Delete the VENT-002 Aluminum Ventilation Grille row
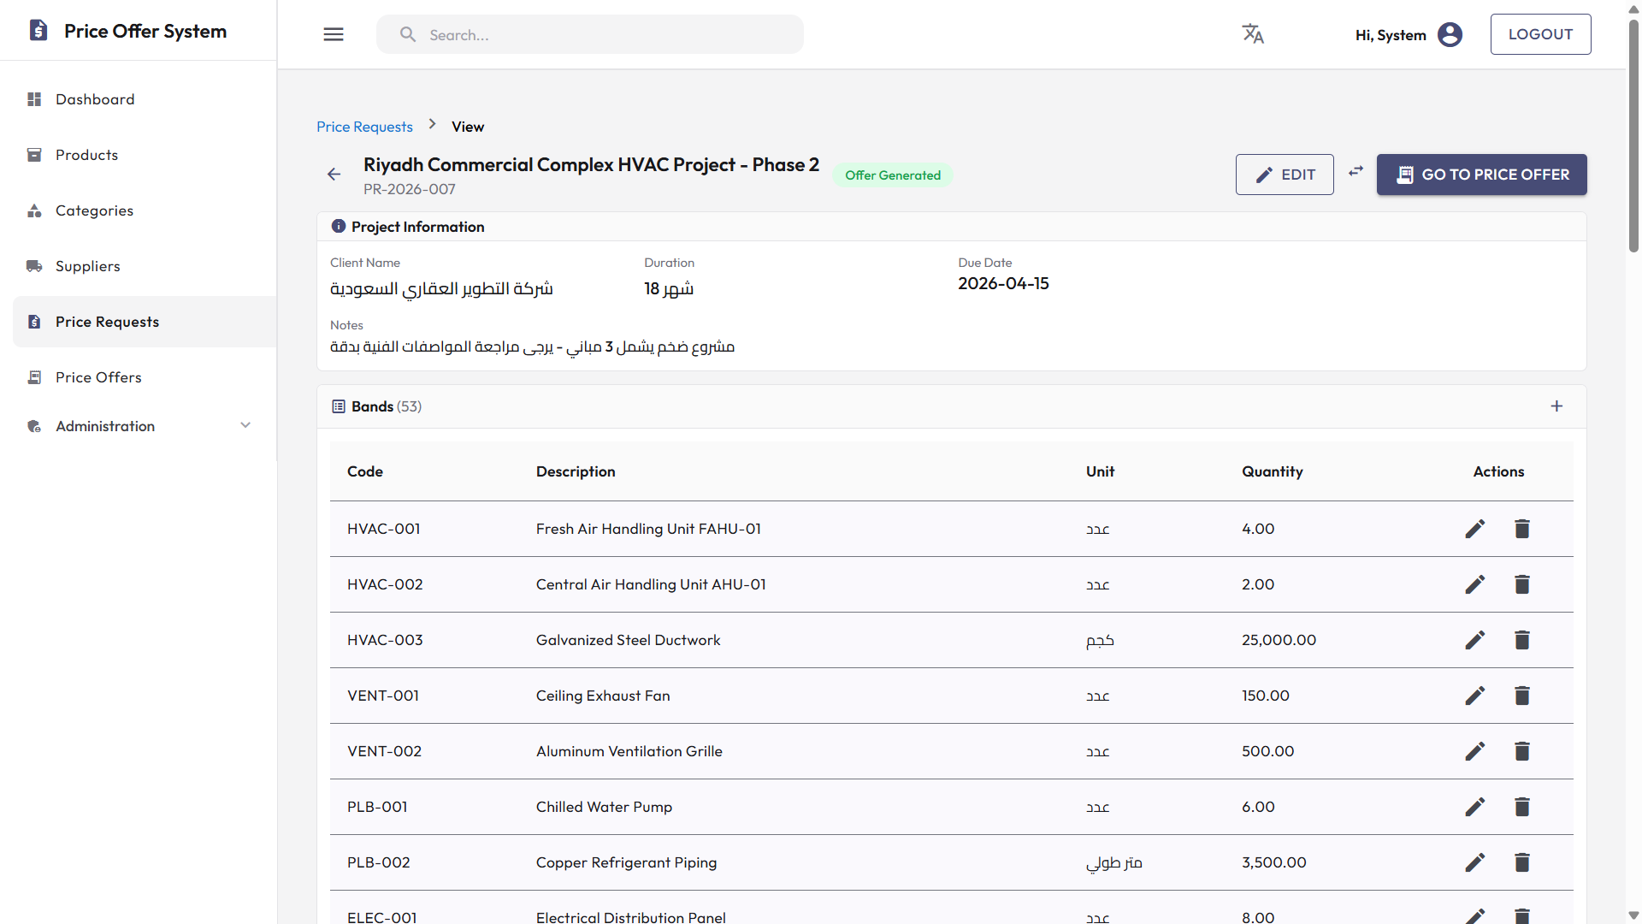The width and height of the screenshot is (1642, 924). click(x=1521, y=750)
